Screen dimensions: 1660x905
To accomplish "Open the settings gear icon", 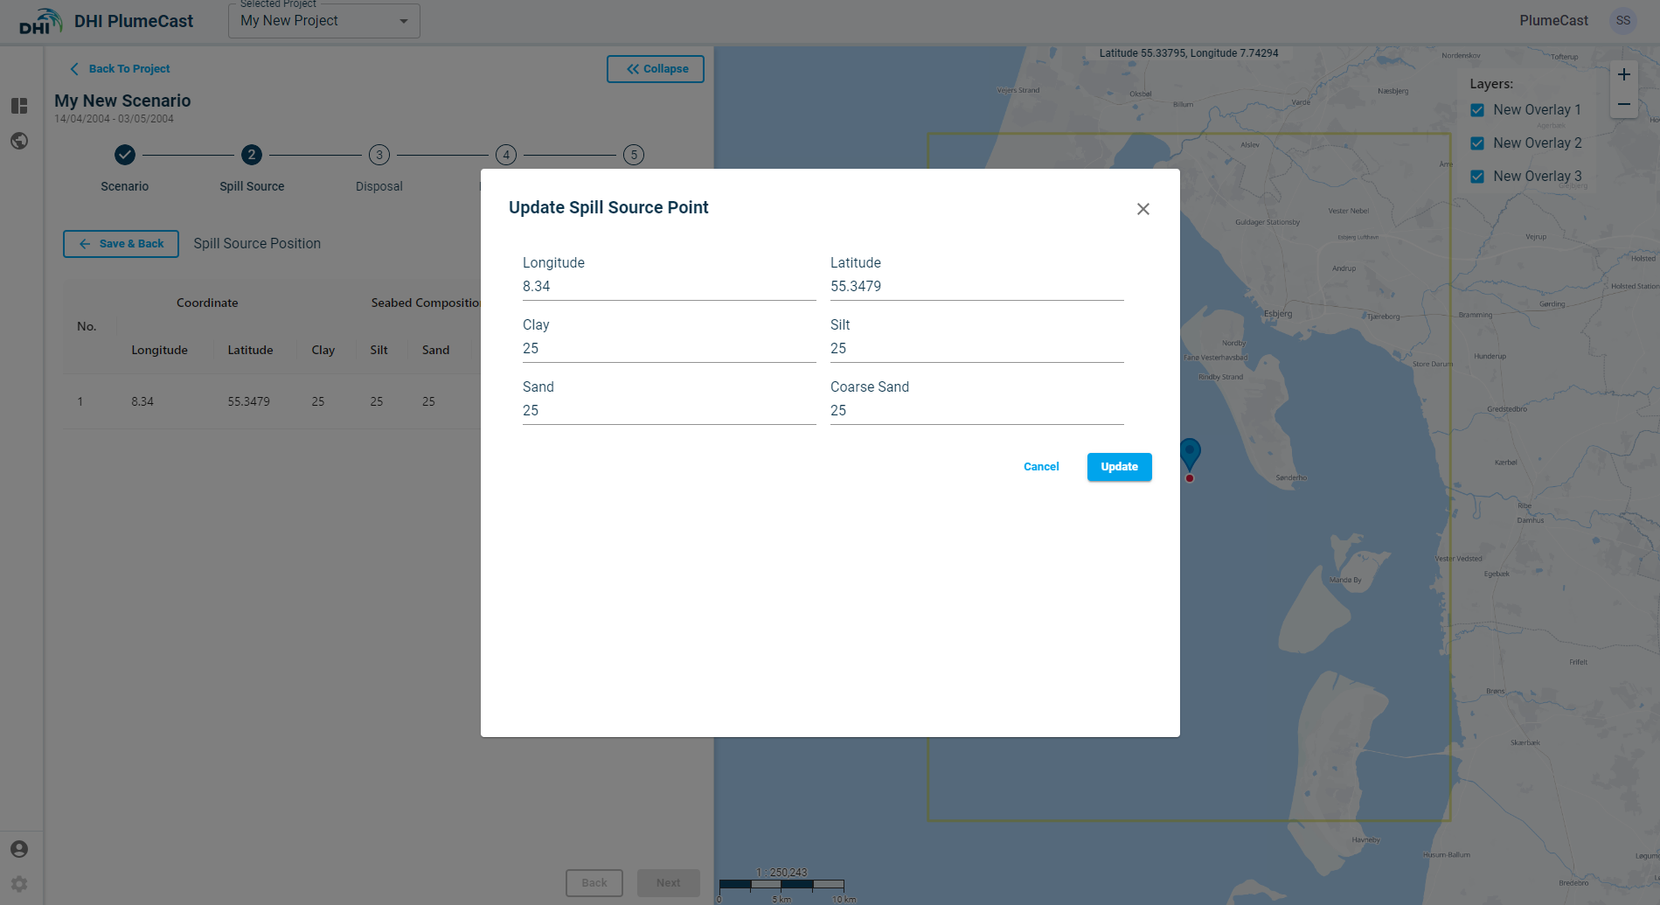I will tap(19, 884).
